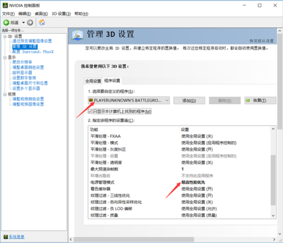
Task: Click the green Back arrow icon
Action: click(x=6, y=22)
